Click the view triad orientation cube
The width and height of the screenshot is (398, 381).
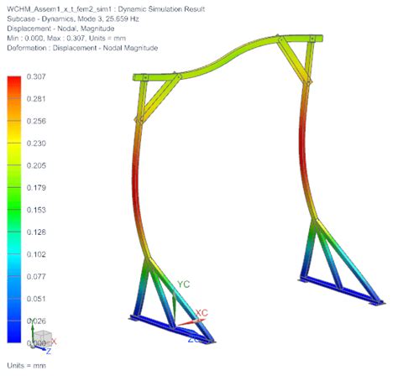[x=43, y=338]
